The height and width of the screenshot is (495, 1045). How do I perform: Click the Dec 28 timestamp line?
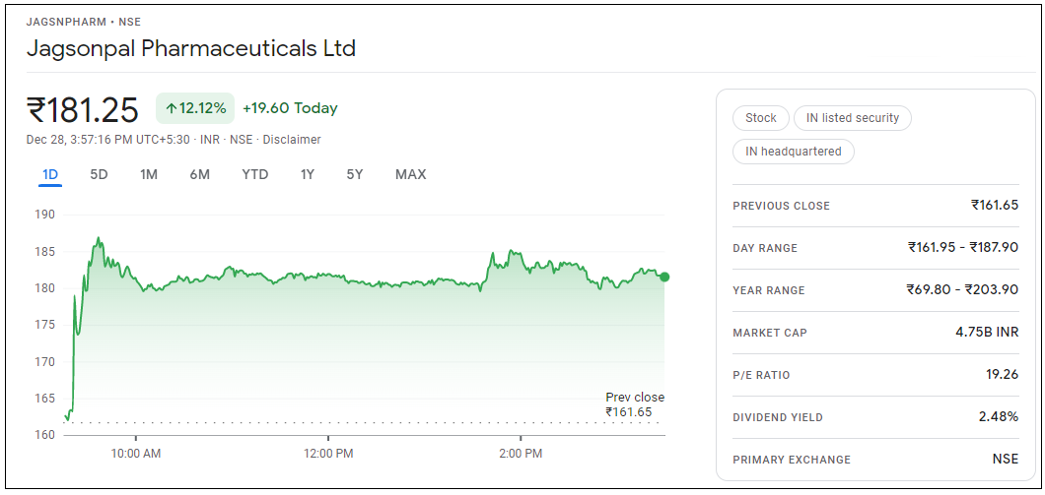[174, 140]
